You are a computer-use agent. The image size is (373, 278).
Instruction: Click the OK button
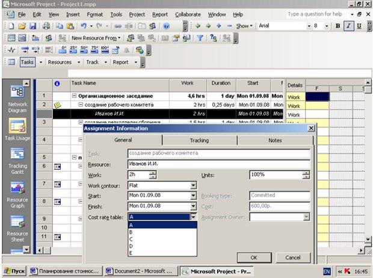coord(254,258)
